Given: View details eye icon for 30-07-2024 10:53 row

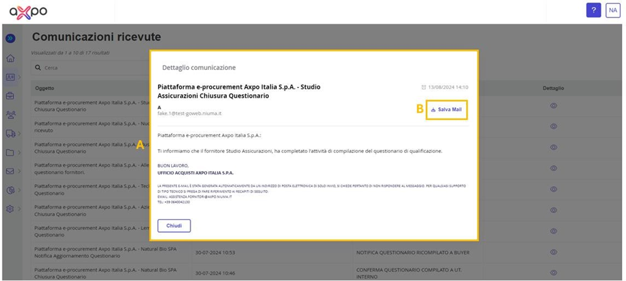Looking at the screenshot, I should click(553, 252).
